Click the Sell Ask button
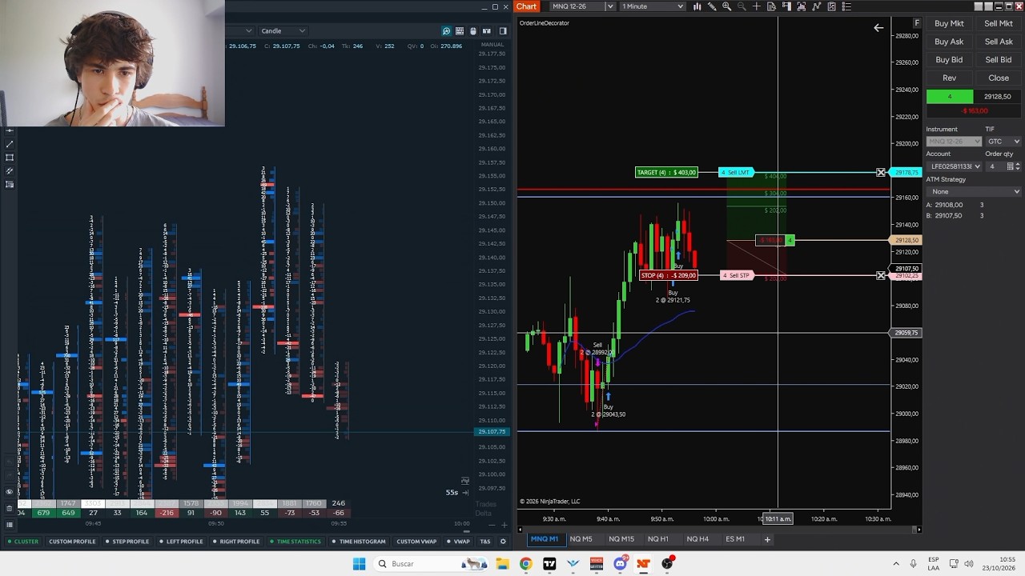The height and width of the screenshot is (576, 1025). coord(999,42)
